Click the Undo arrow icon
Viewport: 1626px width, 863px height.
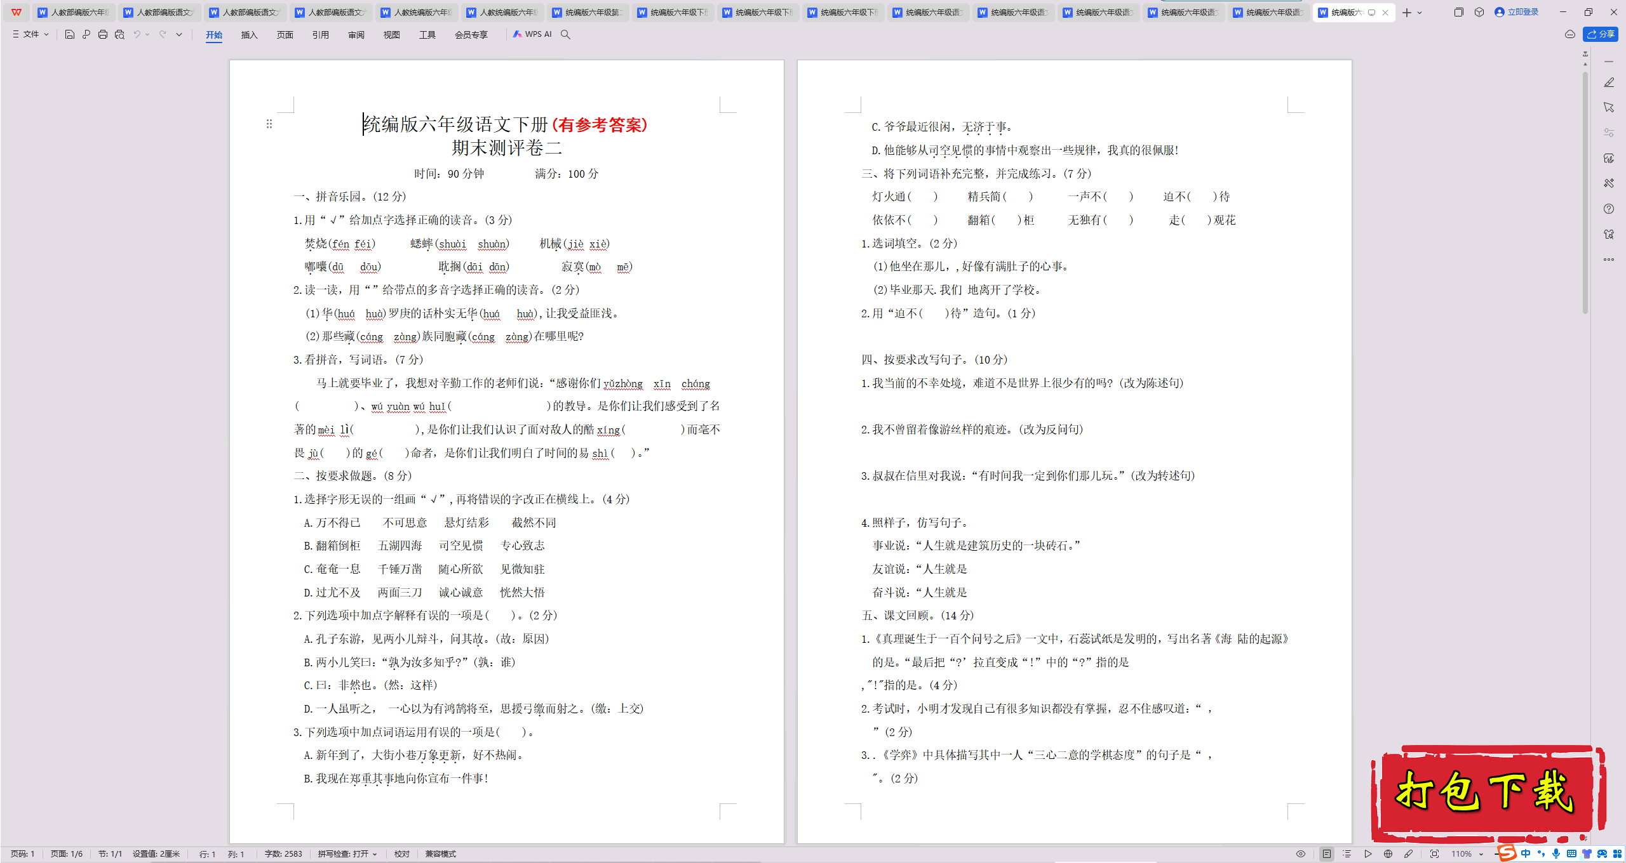(137, 34)
